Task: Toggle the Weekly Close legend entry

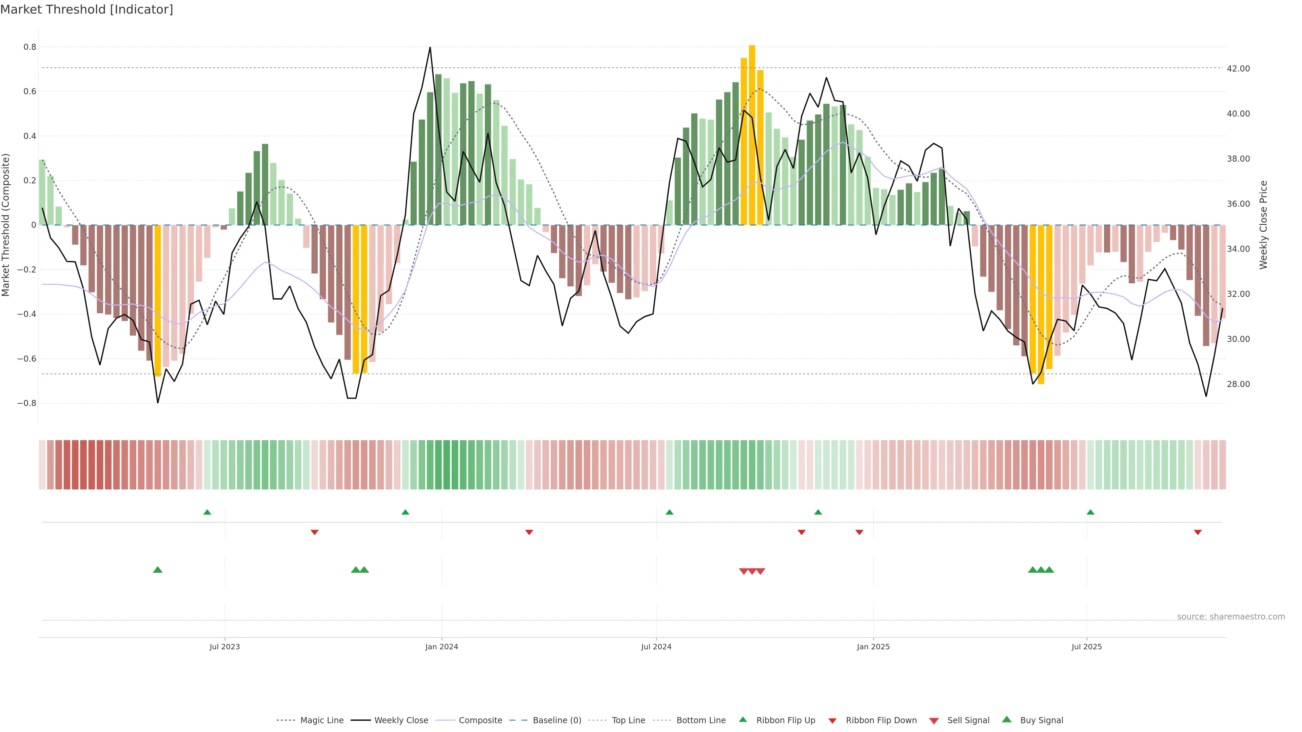Action: (x=401, y=720)
